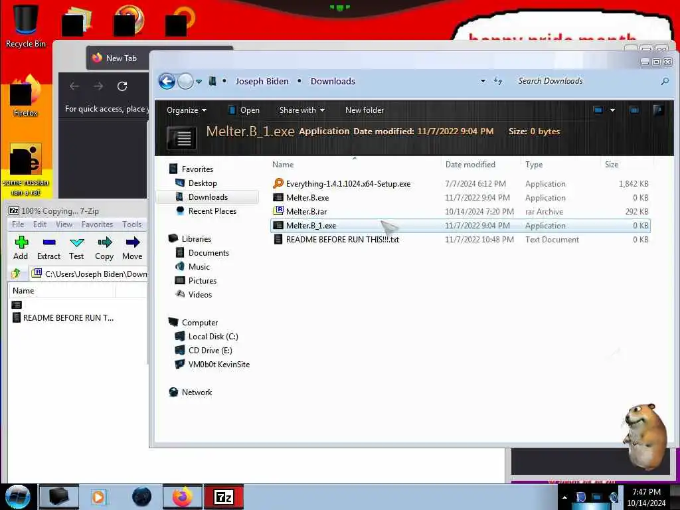This screenshot has height=510, width=680.
Task: Click the change view icon
Action: point(598,110)
